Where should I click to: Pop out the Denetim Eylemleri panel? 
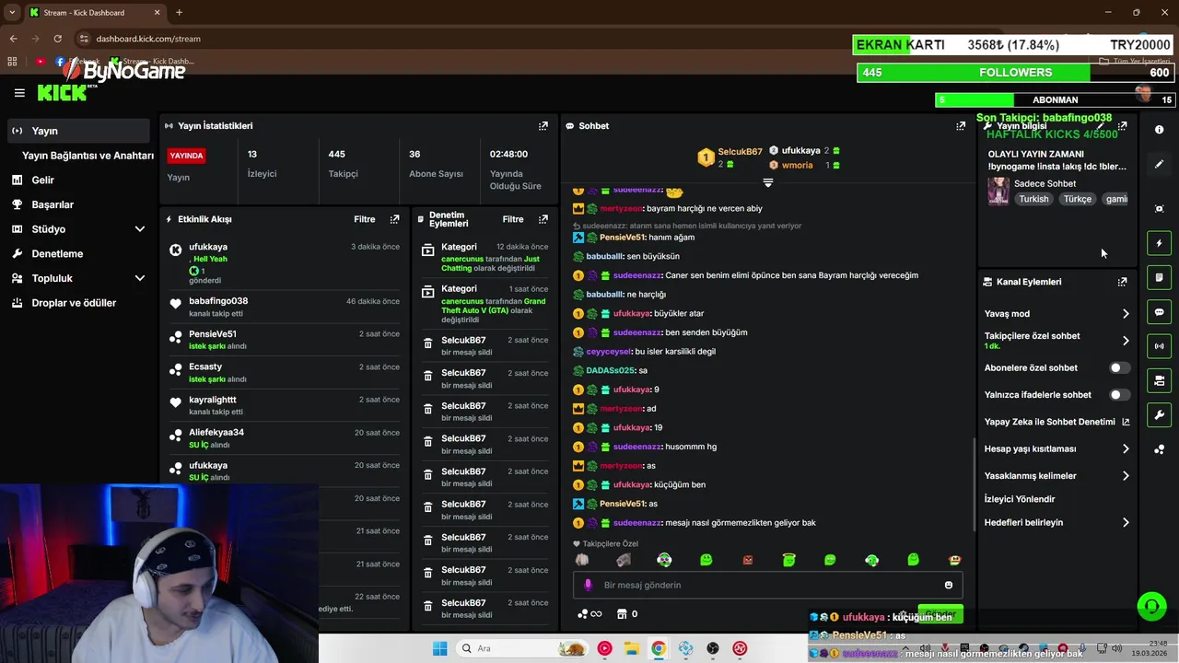543,219
